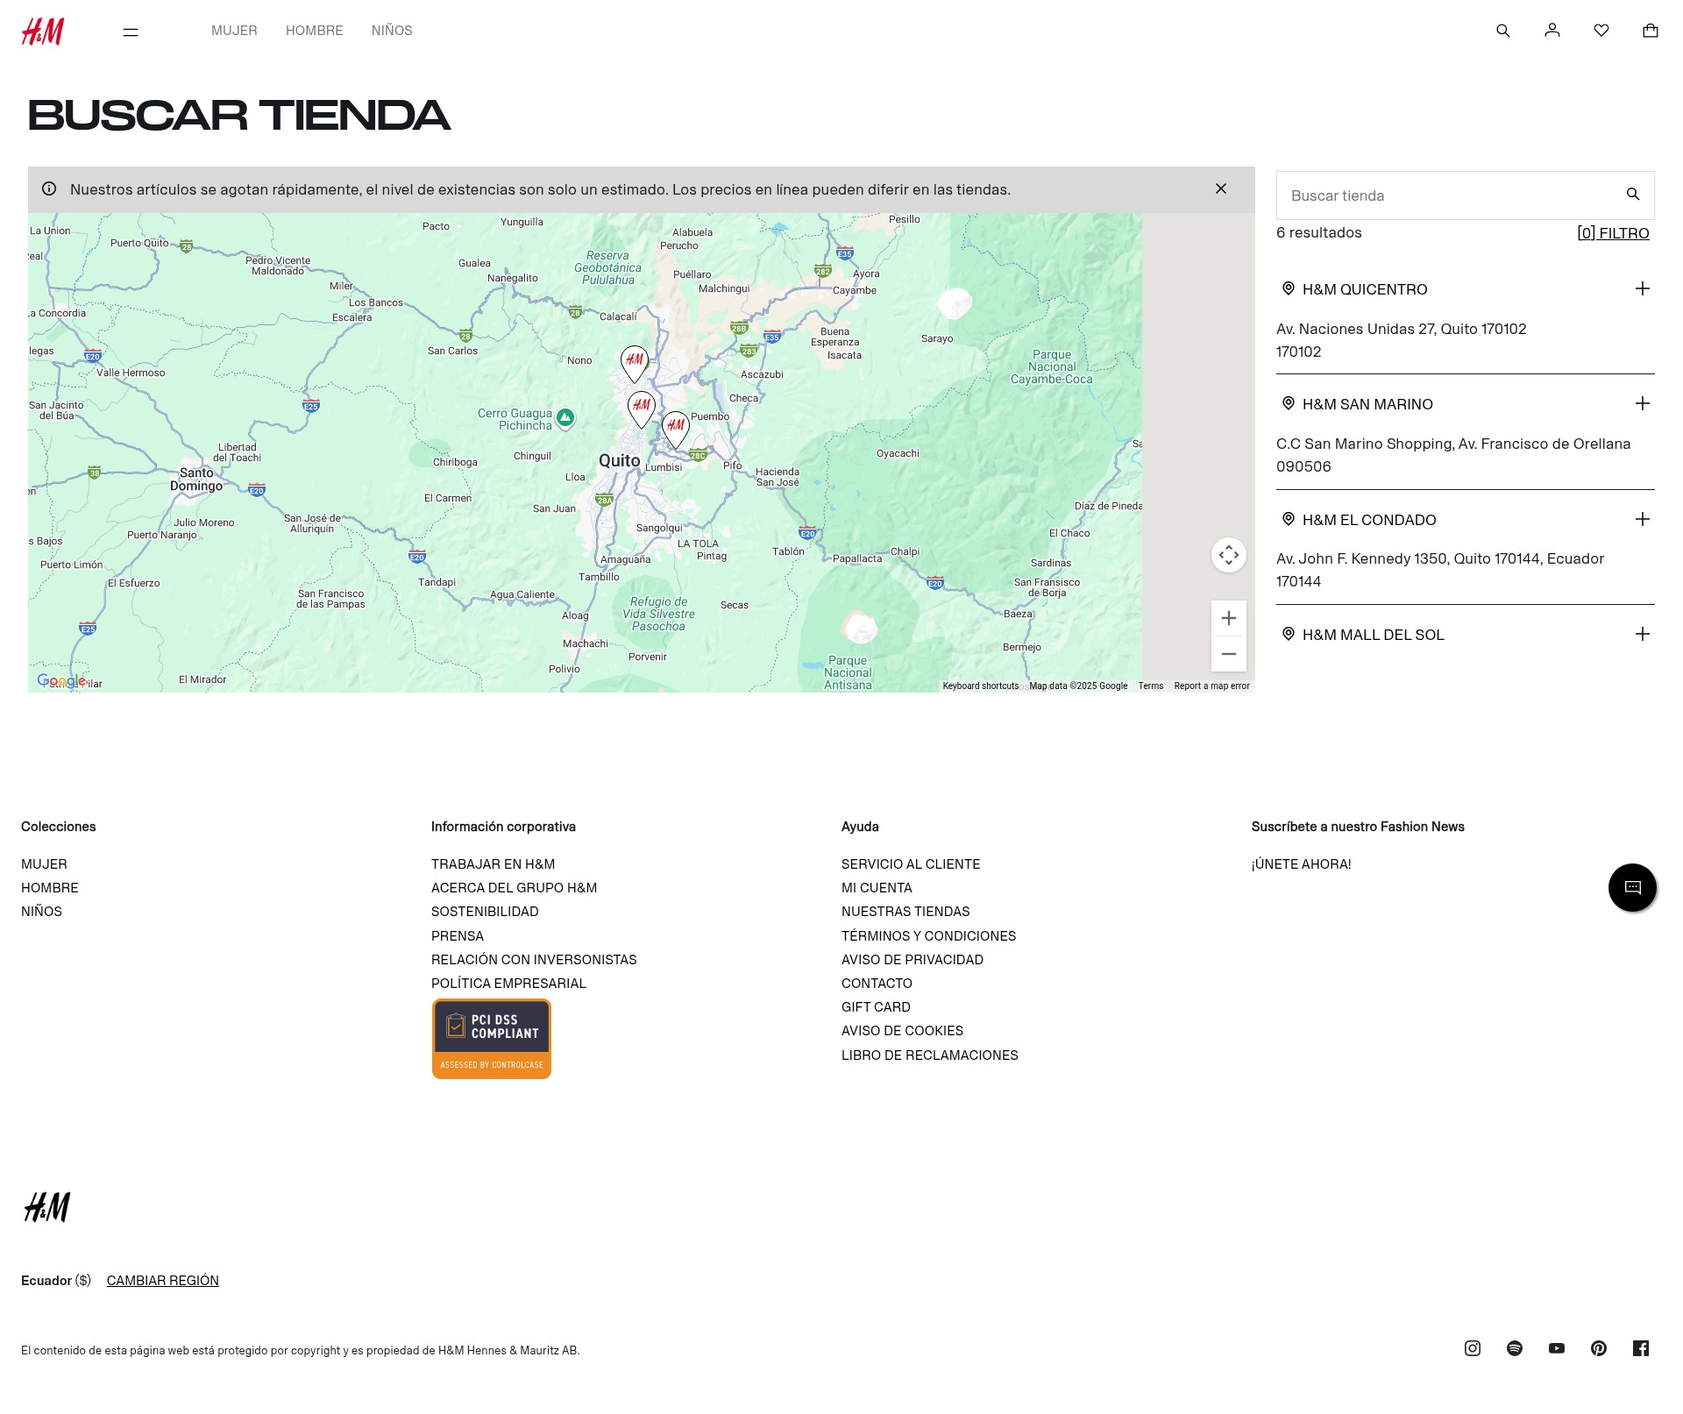The height and width of the screenshot is (1414, 1683).
Task: Open SOSTENIBILIDAD footer link
Action: point(485,912)
